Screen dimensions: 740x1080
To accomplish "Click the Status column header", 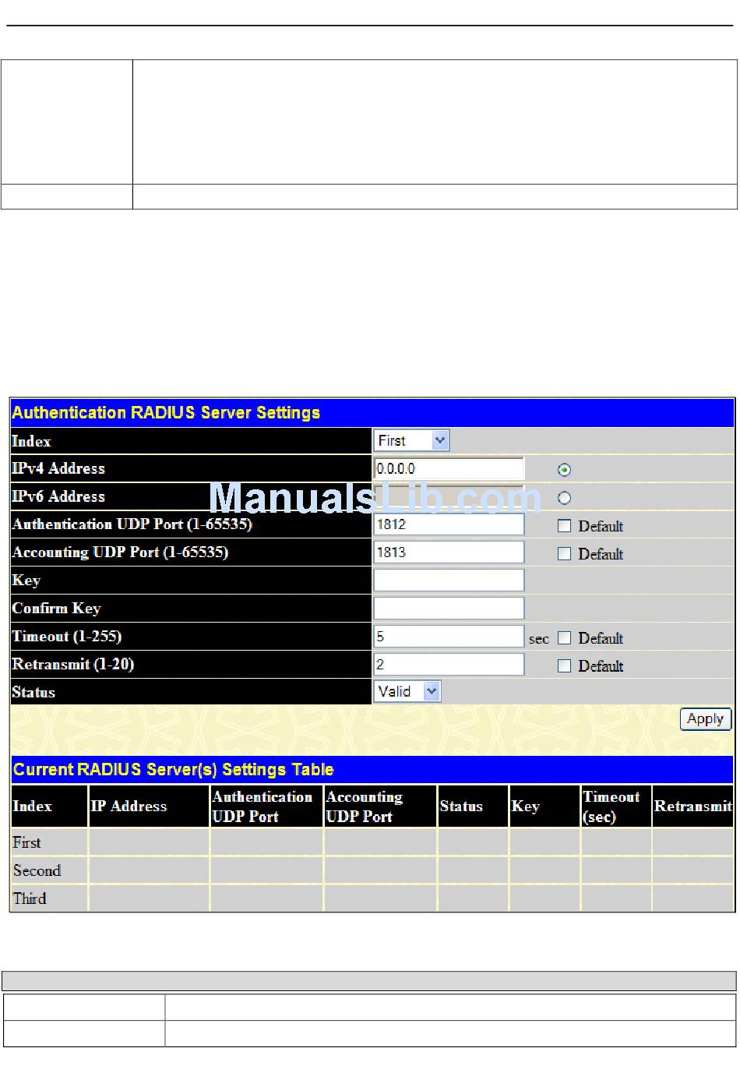I will [x=473, y=806].
